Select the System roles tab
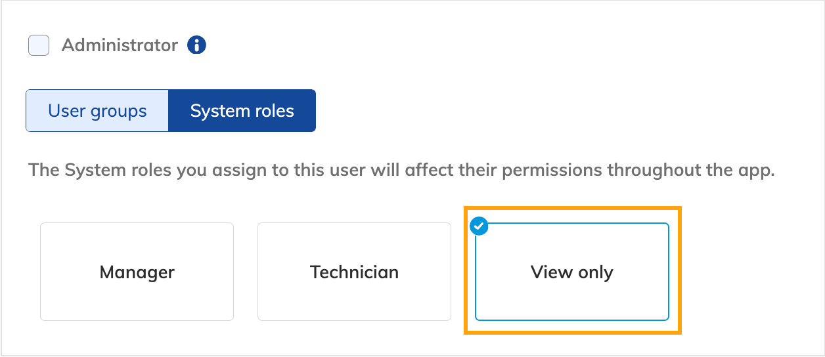The image size is (825, 357). [242, 111]
